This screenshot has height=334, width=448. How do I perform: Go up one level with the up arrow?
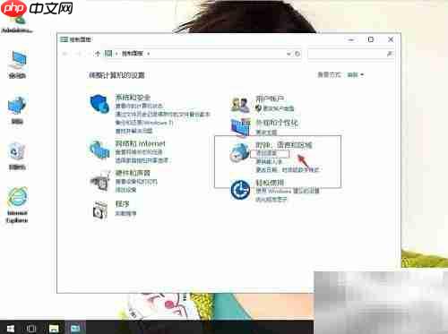[98, 54]
